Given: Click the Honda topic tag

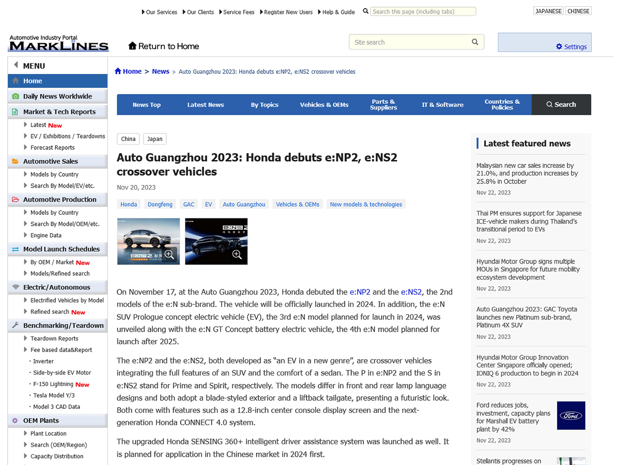Looking at the screenshot, I should click(129, 204).
